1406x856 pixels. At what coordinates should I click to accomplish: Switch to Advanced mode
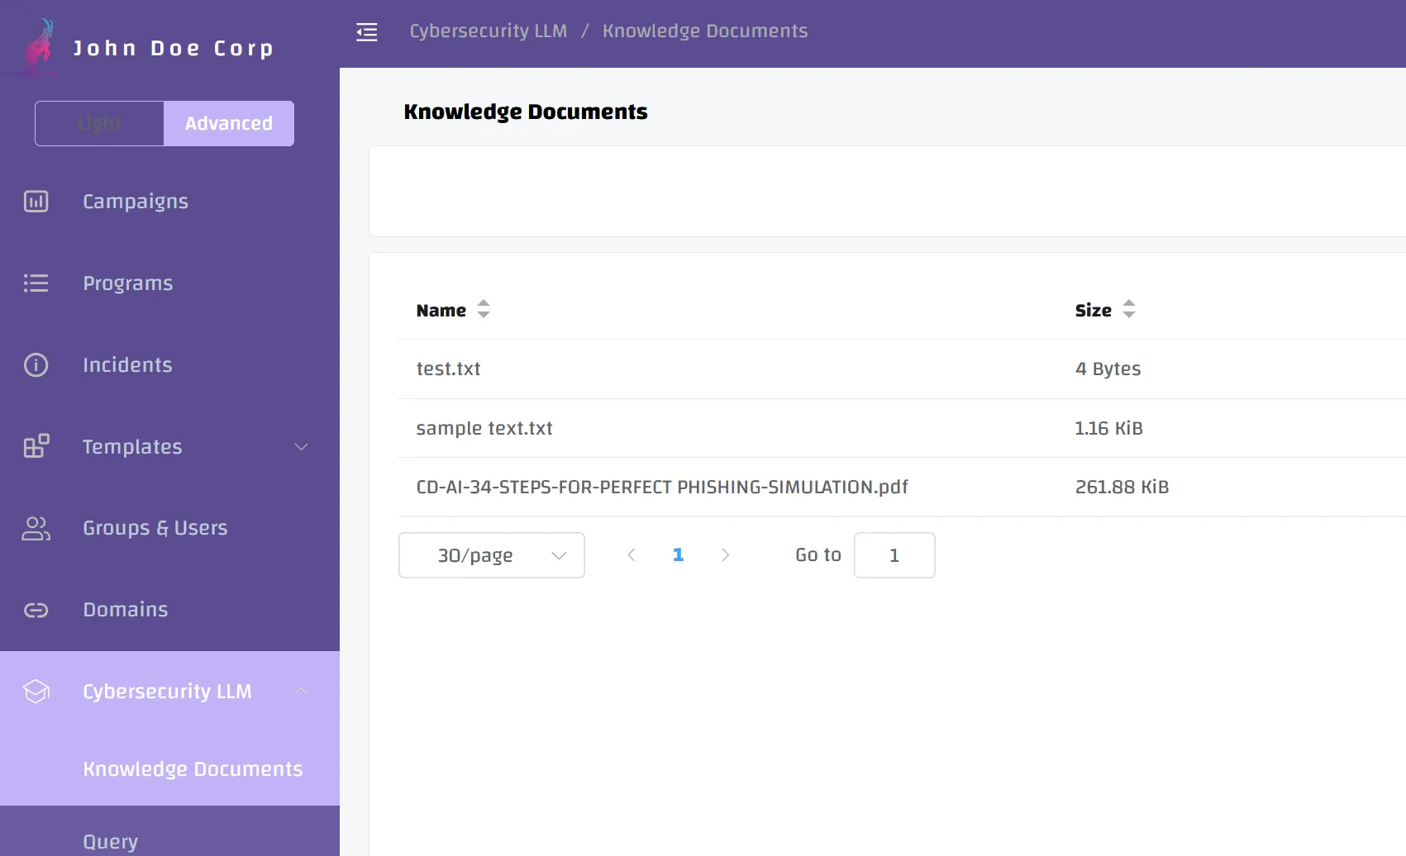coord(229,123)
